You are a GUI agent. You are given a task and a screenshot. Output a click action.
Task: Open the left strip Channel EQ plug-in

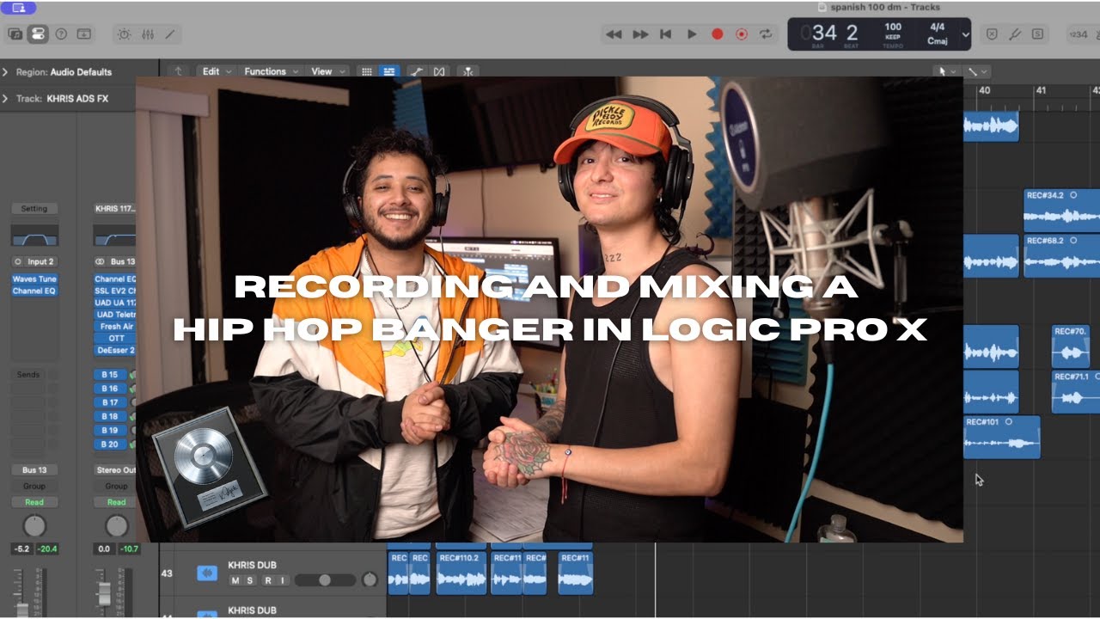[34, 291]
